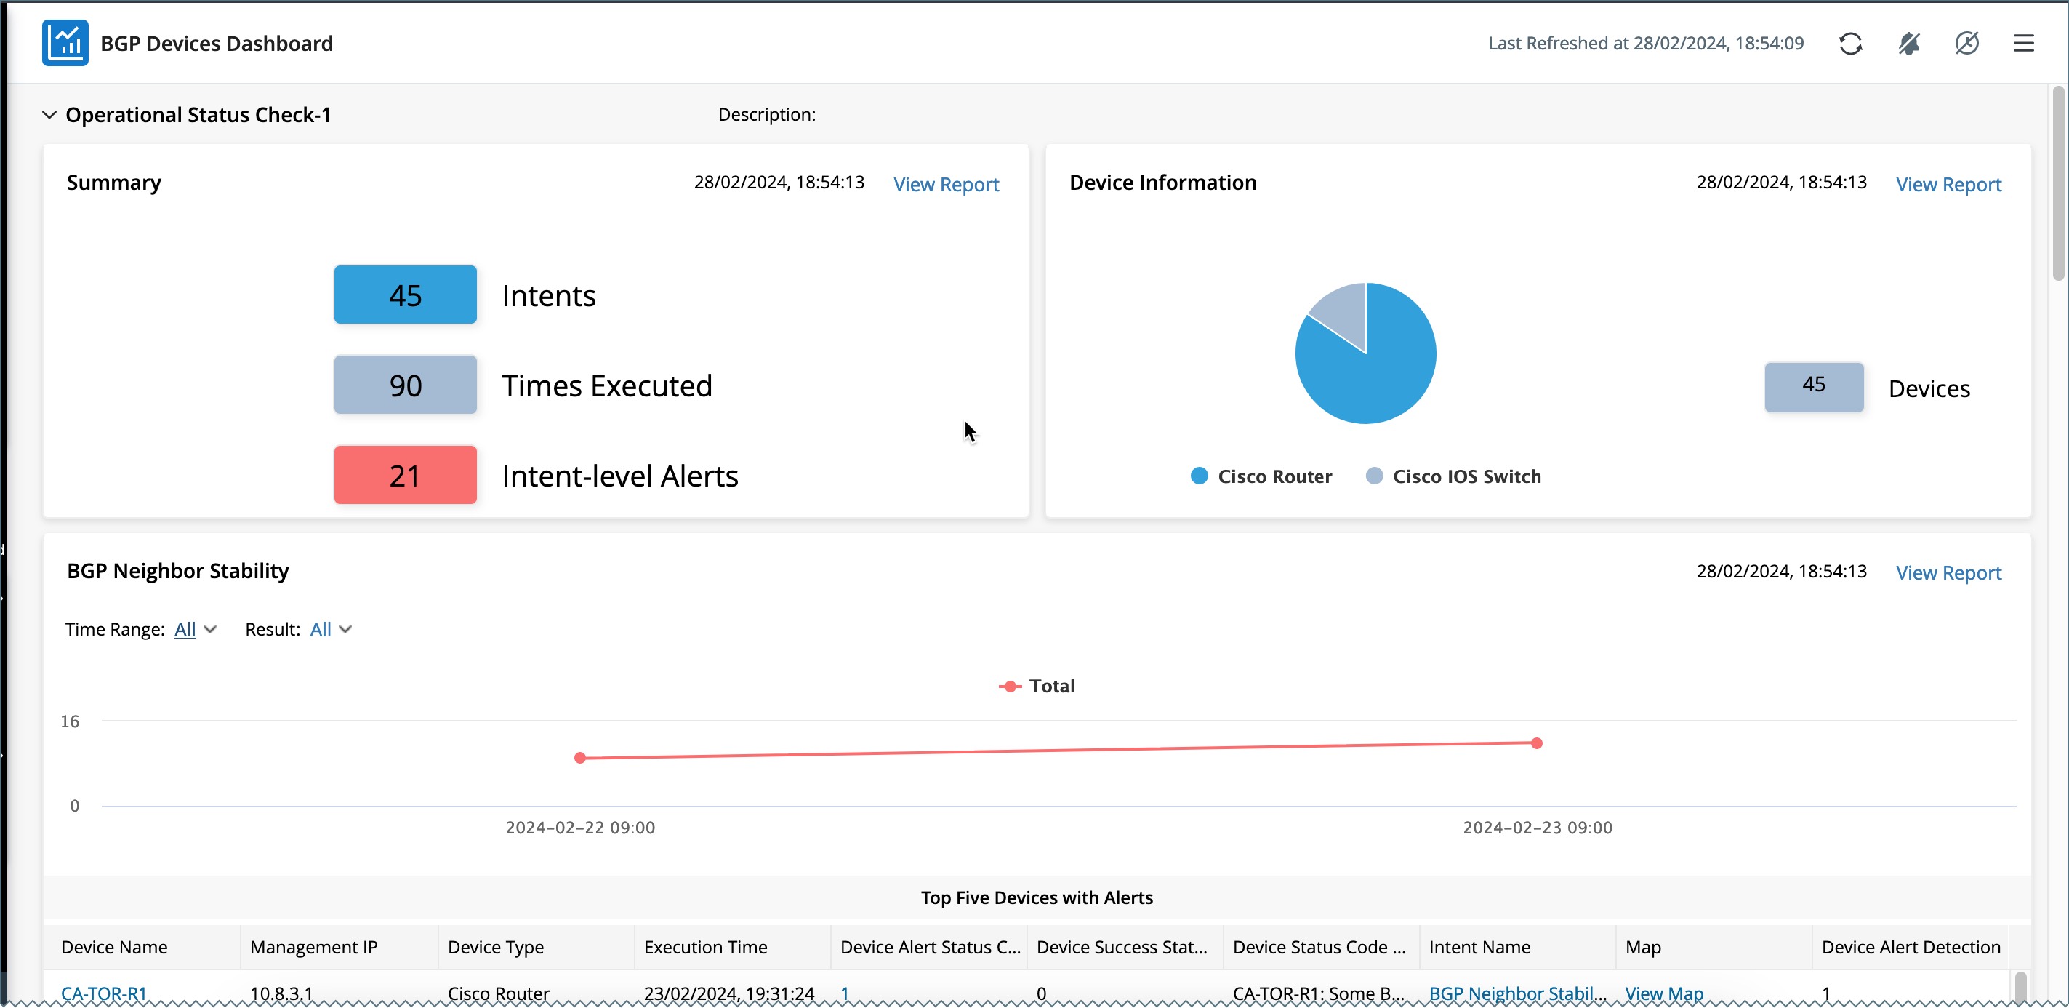Screen dimensions: 2069x1008
Task: Click the BGP Devices Dashboard logo icon
Action: click(65, 44)
